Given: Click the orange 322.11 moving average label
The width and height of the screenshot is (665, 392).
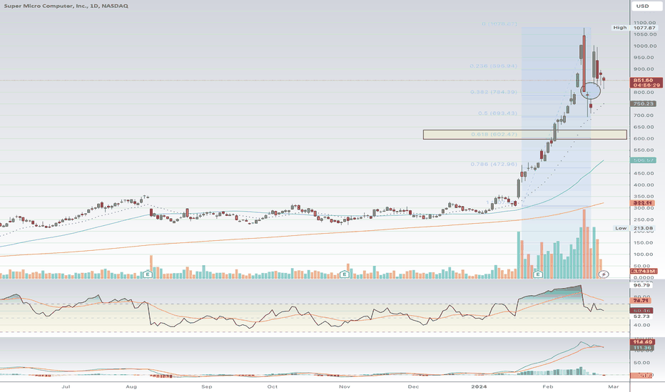Looking at the screenshot, I should (x=644, y=203).
